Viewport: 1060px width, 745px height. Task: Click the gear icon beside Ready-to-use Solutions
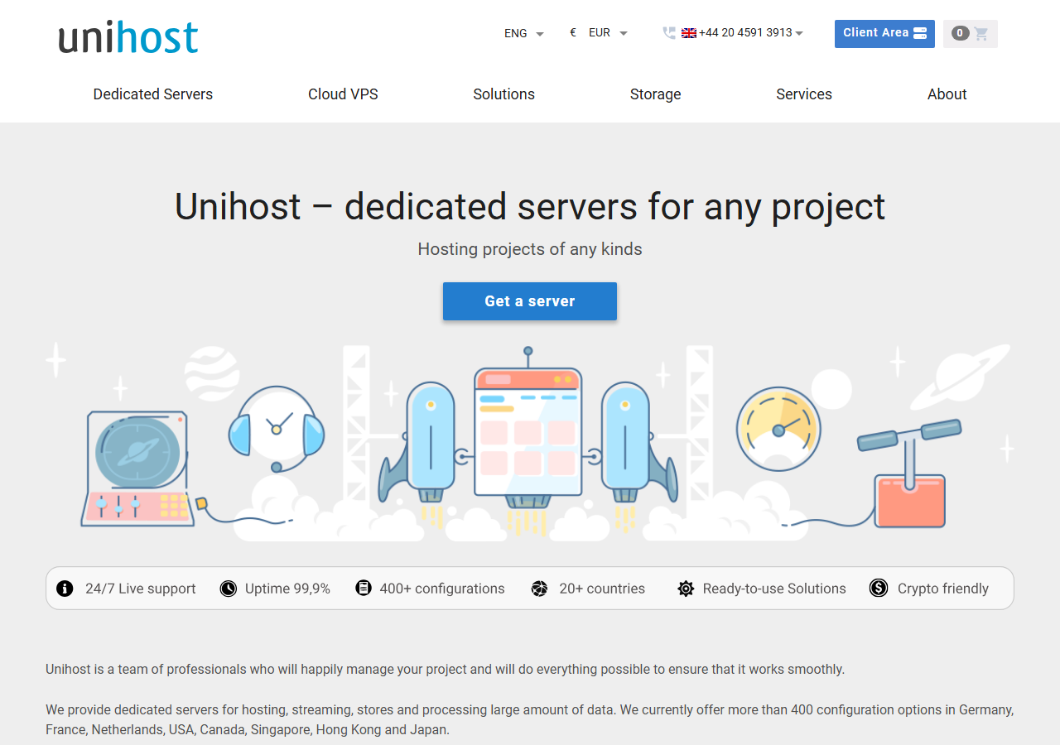[686, 589]
